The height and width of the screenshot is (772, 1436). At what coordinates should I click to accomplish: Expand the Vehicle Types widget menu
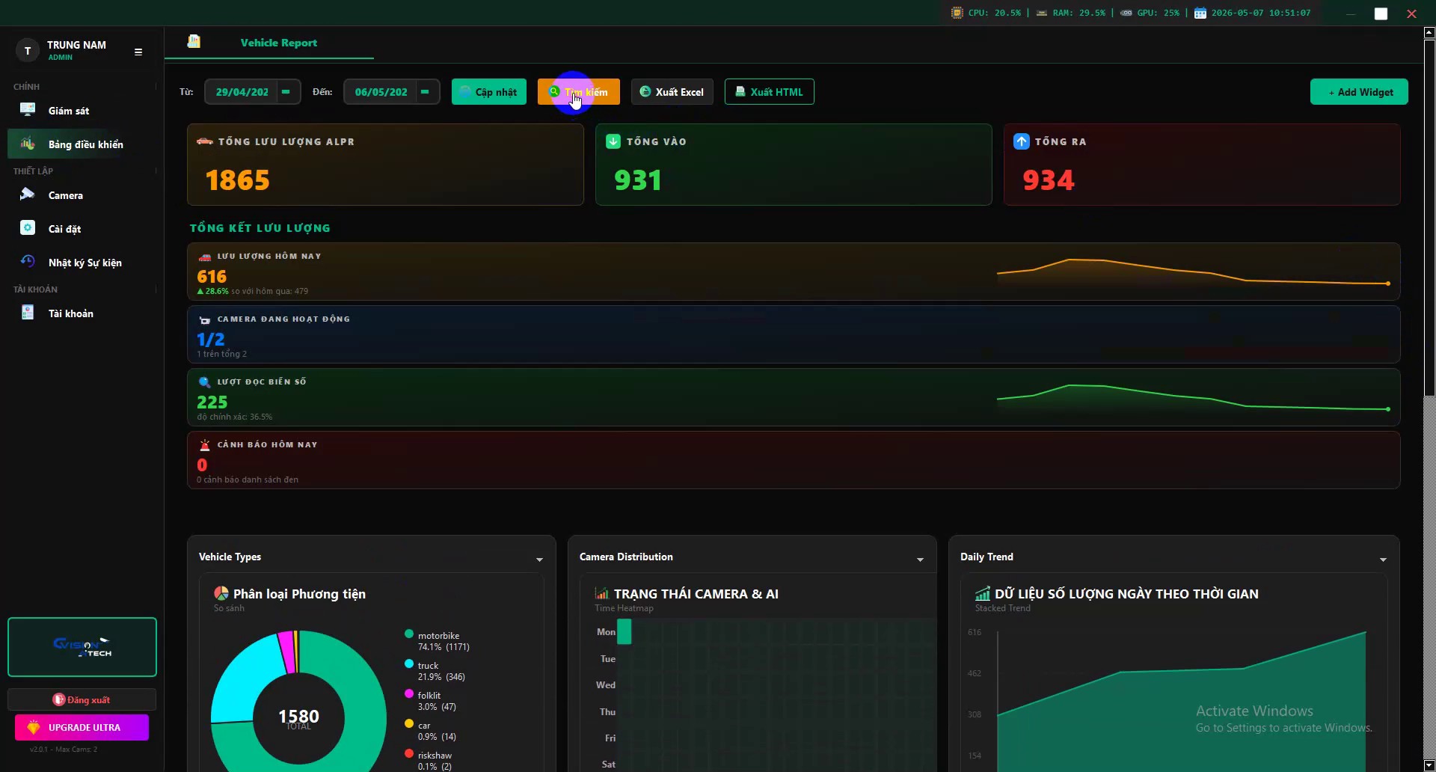[539, 560]
